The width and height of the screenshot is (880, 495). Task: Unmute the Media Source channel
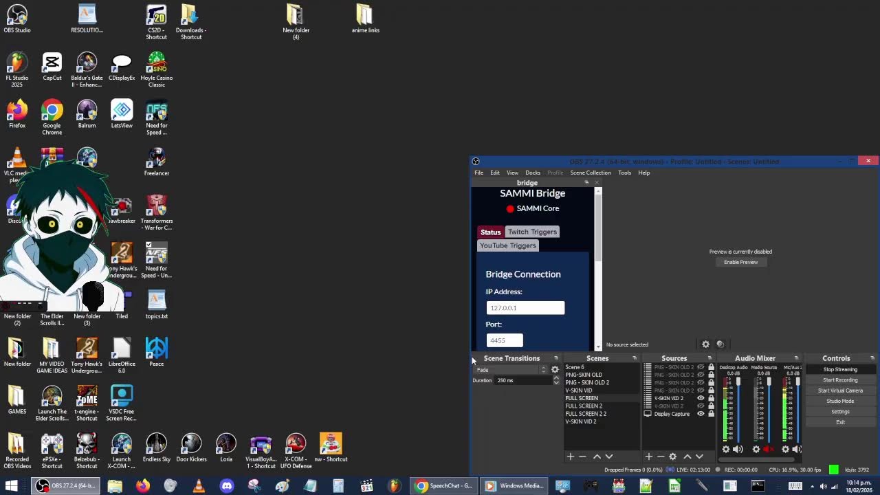(x=768, y=449)
